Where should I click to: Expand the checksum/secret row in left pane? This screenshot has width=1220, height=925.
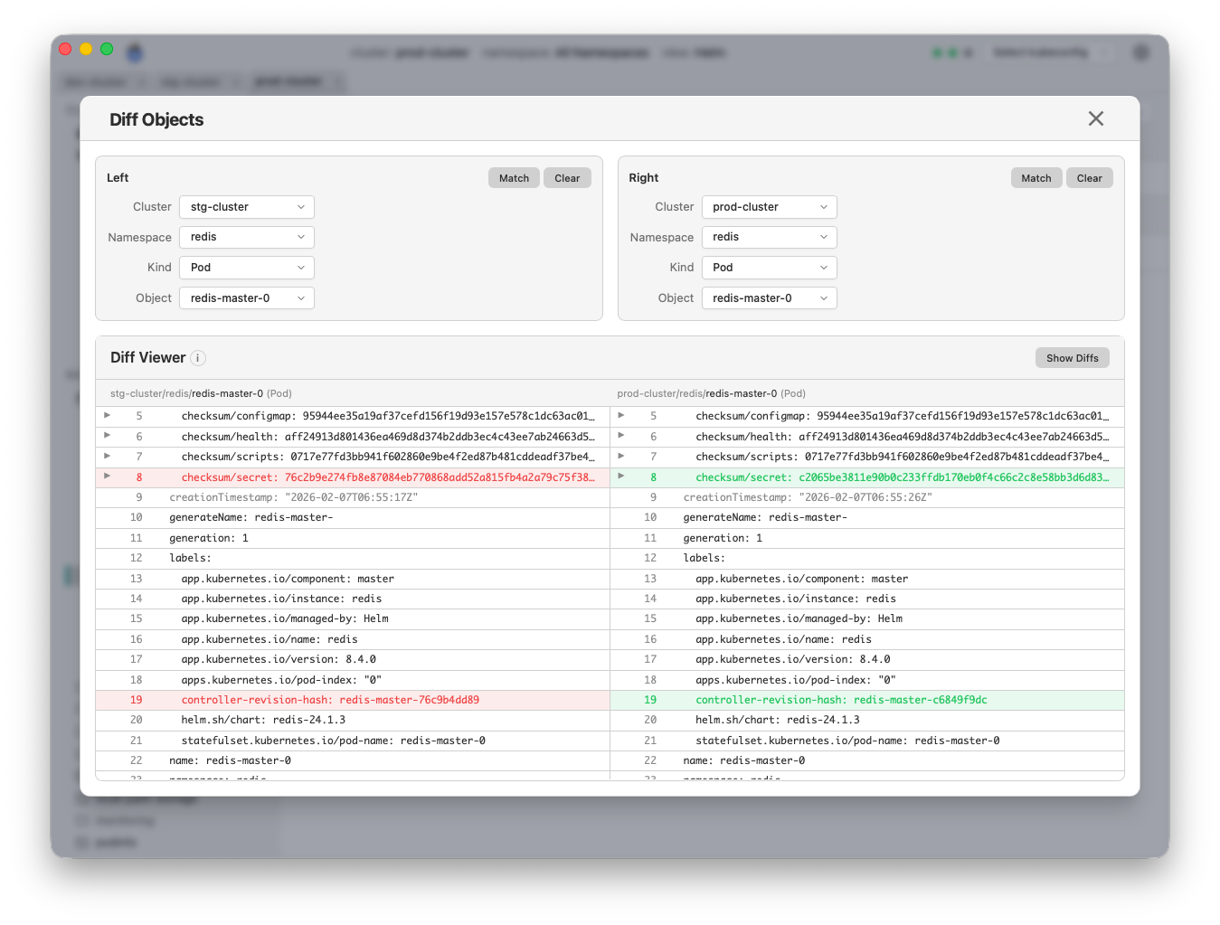[107, 477]
